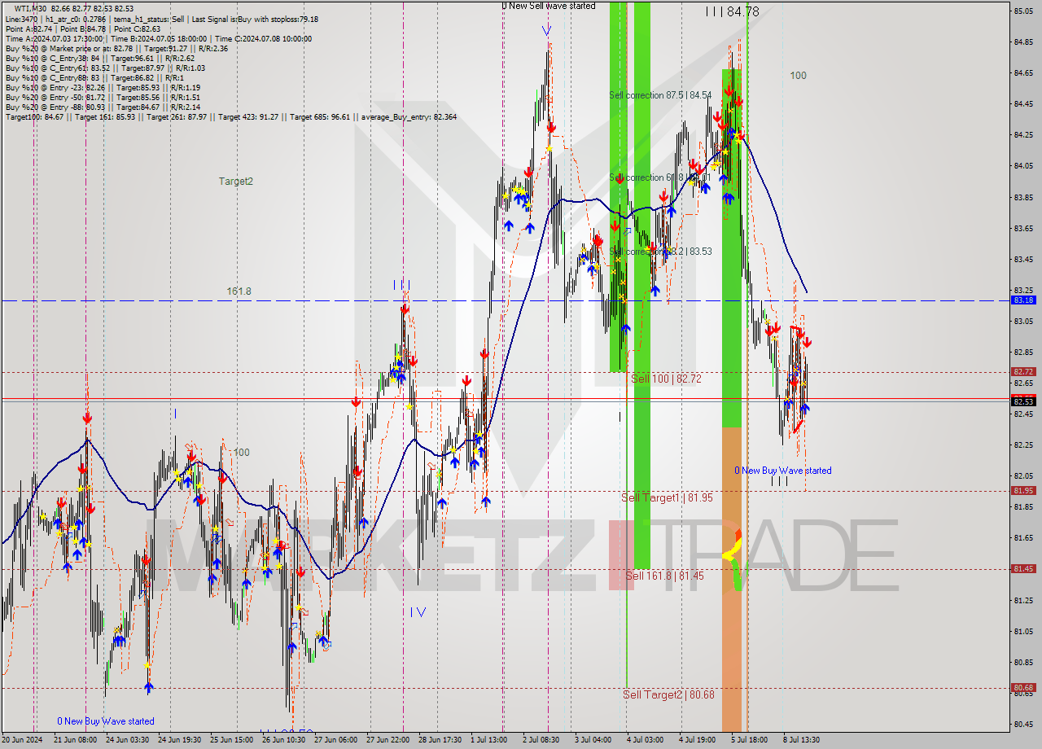The height and width of the screenshot is (749, 1042).
Task: Click the 'I I I 84.78' wave label
Action: tap(732, 11)
